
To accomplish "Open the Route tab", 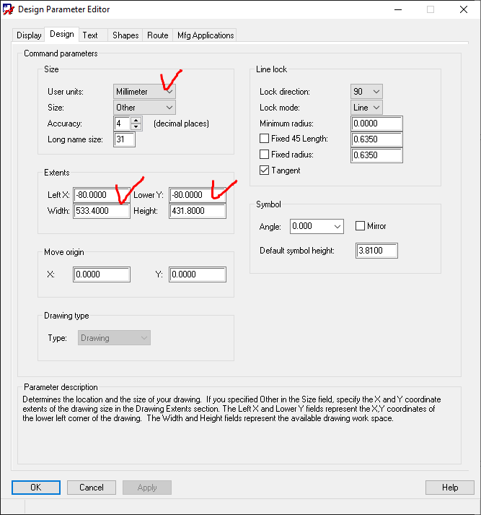I will [x=157, y=35].
